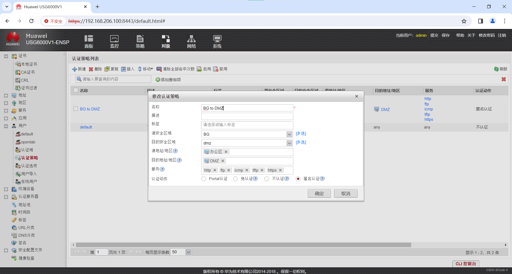512x274 pixels.
Task: Open the default policy link
Action: pos(86,127)
